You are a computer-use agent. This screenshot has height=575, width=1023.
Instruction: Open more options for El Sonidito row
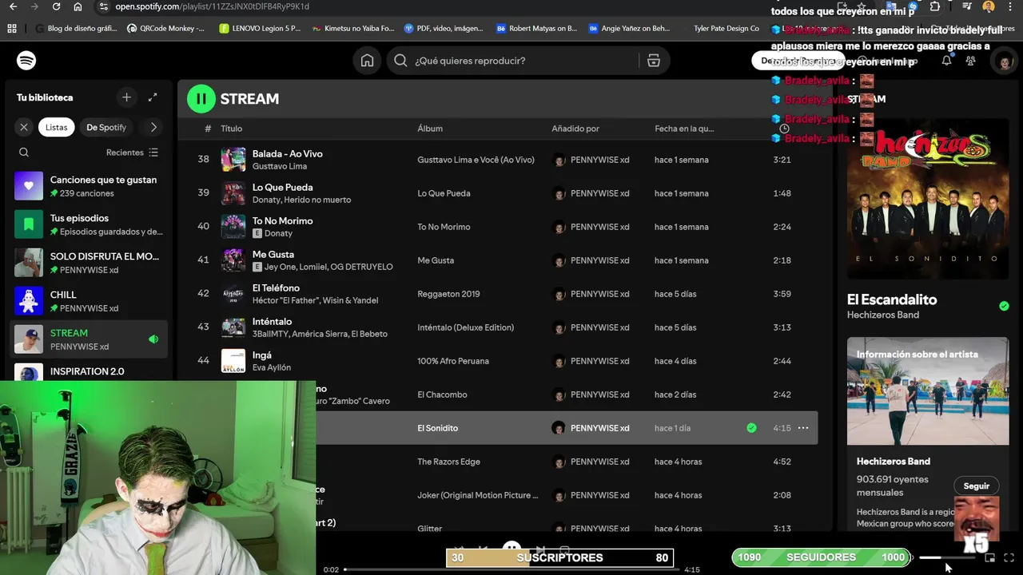803,428
